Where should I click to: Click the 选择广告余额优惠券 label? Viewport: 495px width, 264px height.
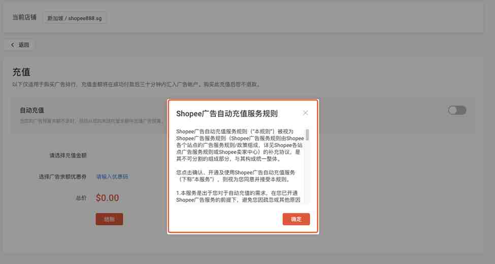[x=62, y=177]
